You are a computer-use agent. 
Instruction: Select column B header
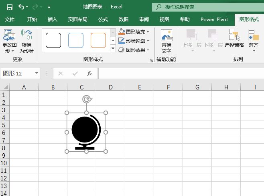[x=53, y=87]
